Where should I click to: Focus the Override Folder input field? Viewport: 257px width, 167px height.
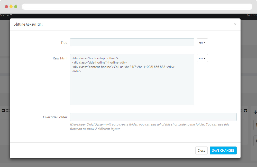pyautogui.click(x=153, y=117)
